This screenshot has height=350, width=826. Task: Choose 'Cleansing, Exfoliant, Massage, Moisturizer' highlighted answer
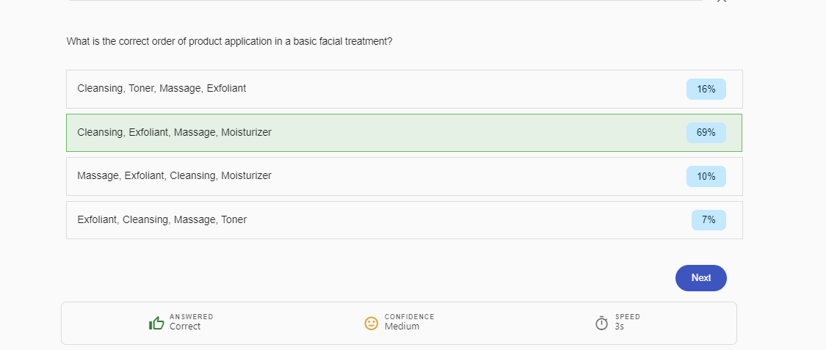pos(175,133)
